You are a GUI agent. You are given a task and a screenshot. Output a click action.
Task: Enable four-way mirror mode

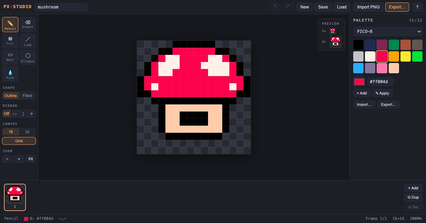(x=32, y=114)
